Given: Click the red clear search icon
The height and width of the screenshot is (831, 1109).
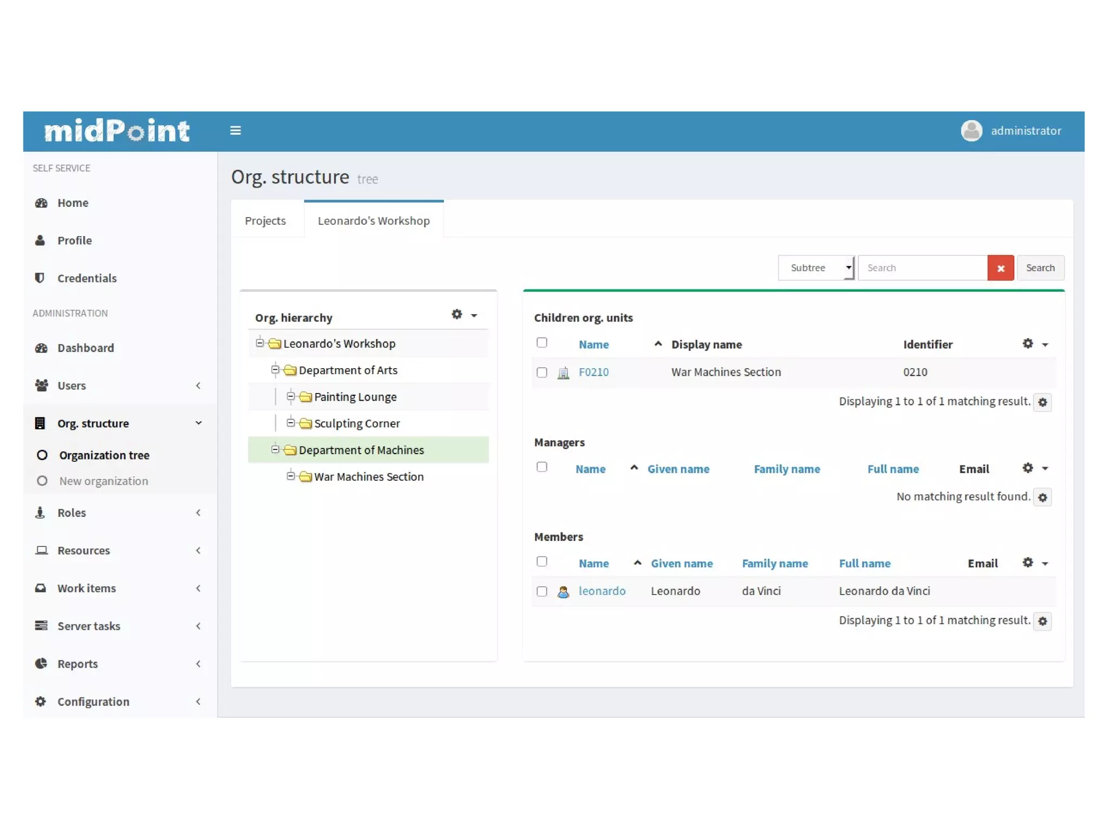Looking at the screenshot, I should pos(1000,268).
